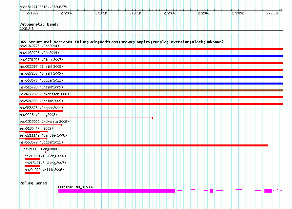
Task: Click the right arrowhead of the ruler
Action: 282,10
